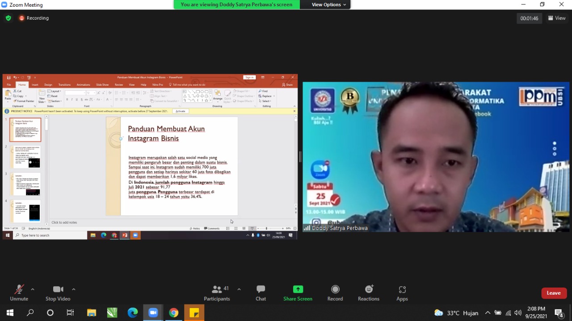Adjust the PowerPoint zoom slider
Image resolution: width=572 pixels, height=321 pixels.
[266, 228]
